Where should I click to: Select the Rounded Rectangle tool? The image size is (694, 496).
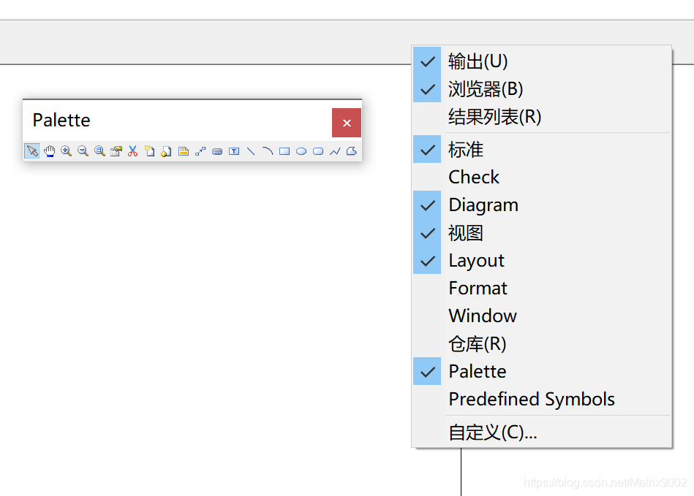318,151
